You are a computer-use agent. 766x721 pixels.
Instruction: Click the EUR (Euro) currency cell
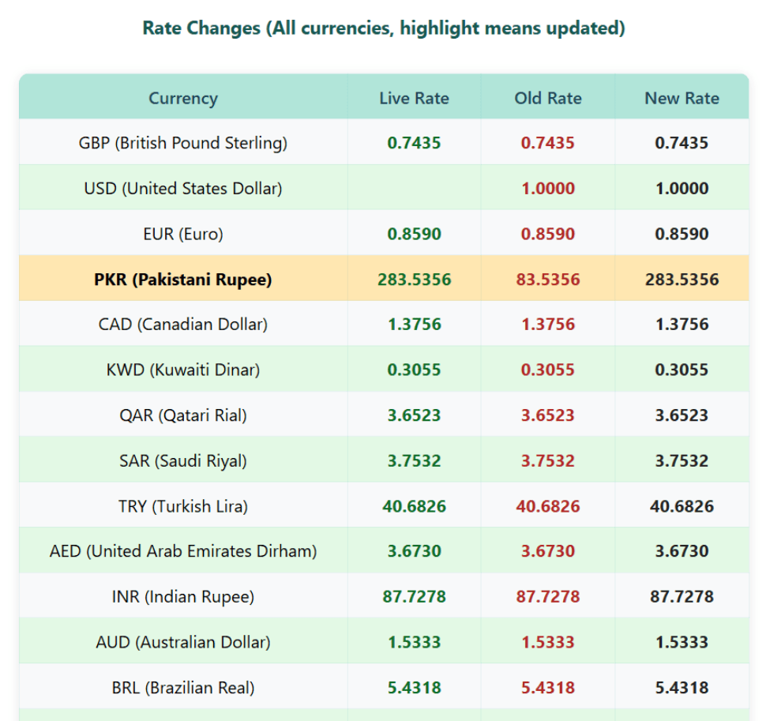point(182,234)
